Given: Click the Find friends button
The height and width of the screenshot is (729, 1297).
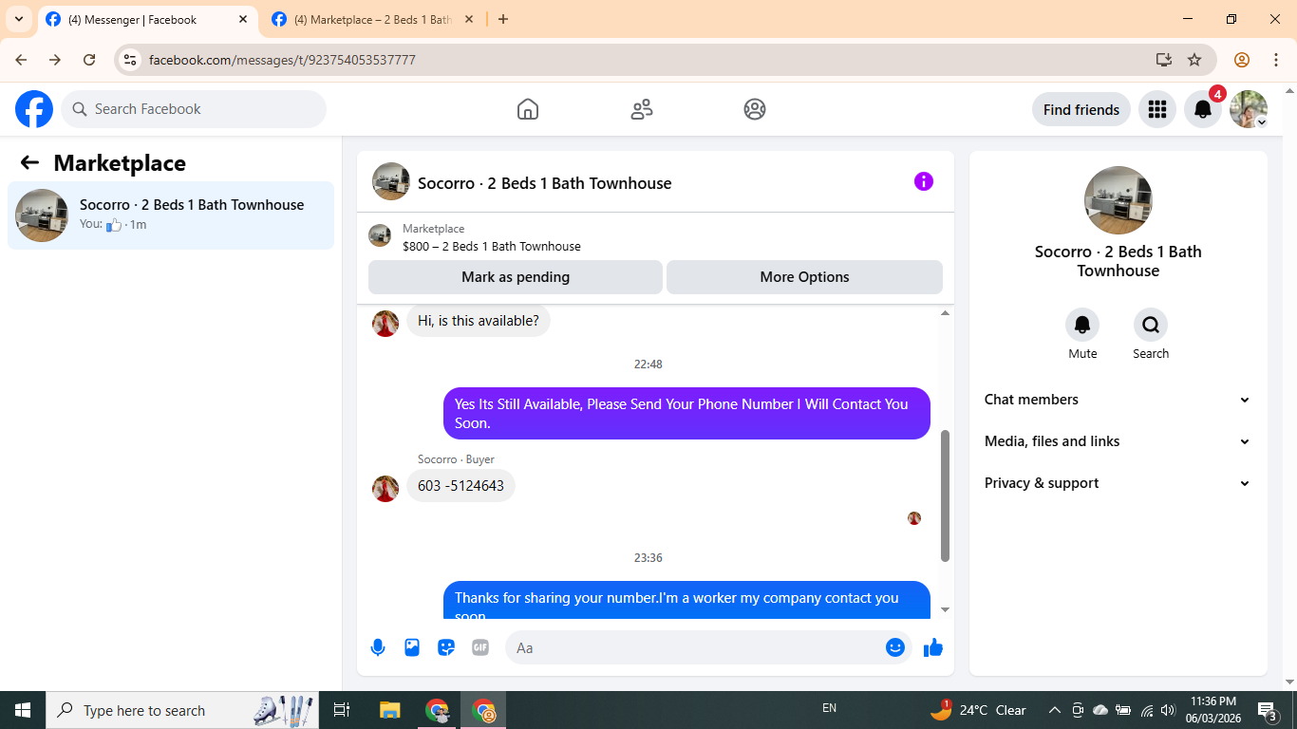Looking at the screenshot, I should coord(1081,109).
